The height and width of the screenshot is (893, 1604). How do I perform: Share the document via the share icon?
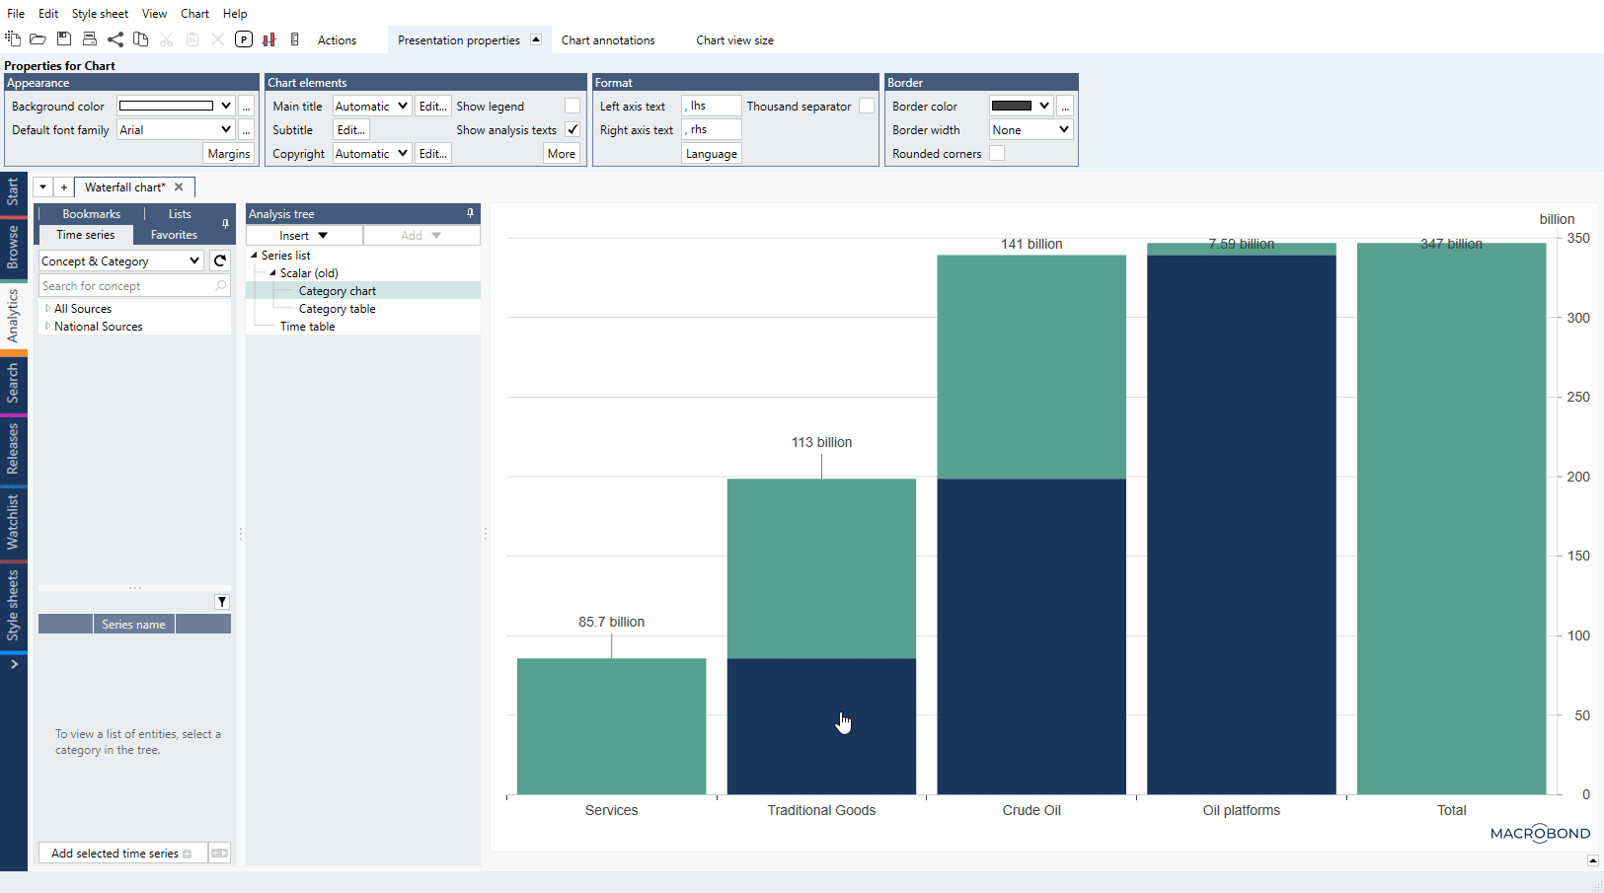[115, 38]
